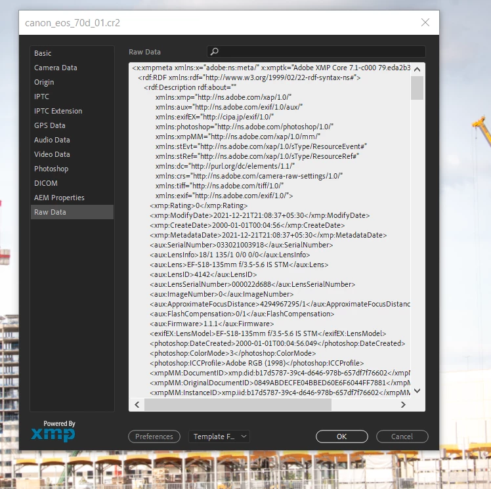This screenshot has height=489, width=491.
Task: Click the xmlns:exif namespace line
Action: pos(224,196)
